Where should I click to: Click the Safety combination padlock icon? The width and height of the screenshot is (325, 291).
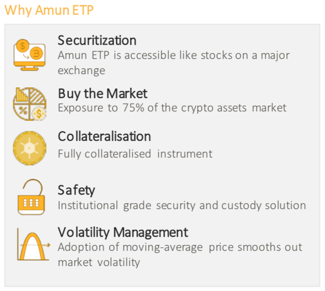tap(31, 197)
